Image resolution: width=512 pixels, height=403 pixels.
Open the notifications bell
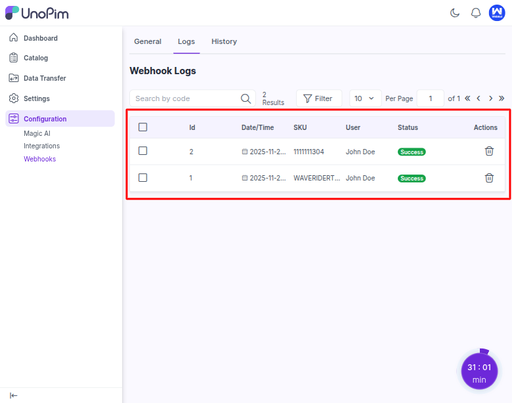click(x=476, y=13)
